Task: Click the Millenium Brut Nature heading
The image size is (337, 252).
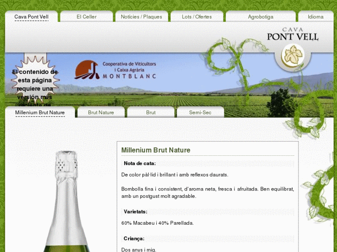Action: pos(156,150)
